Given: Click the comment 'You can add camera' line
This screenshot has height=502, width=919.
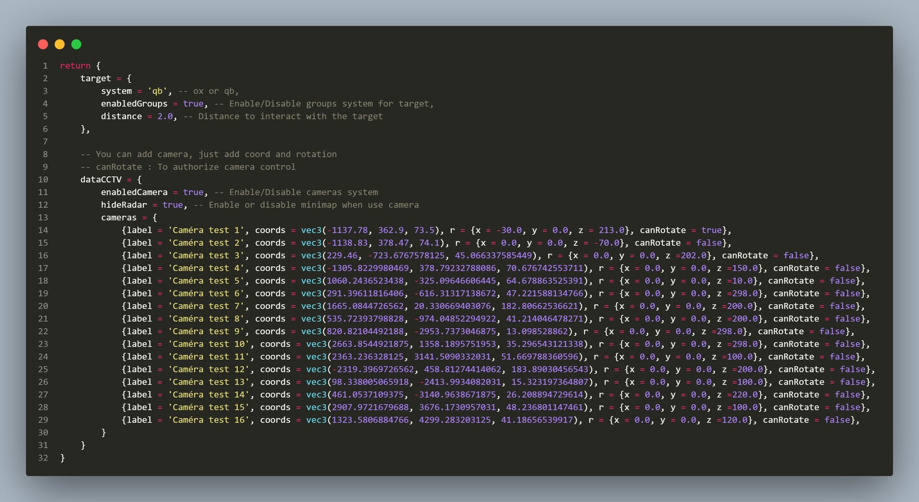Looking at the screenshot, I should 209,154.
